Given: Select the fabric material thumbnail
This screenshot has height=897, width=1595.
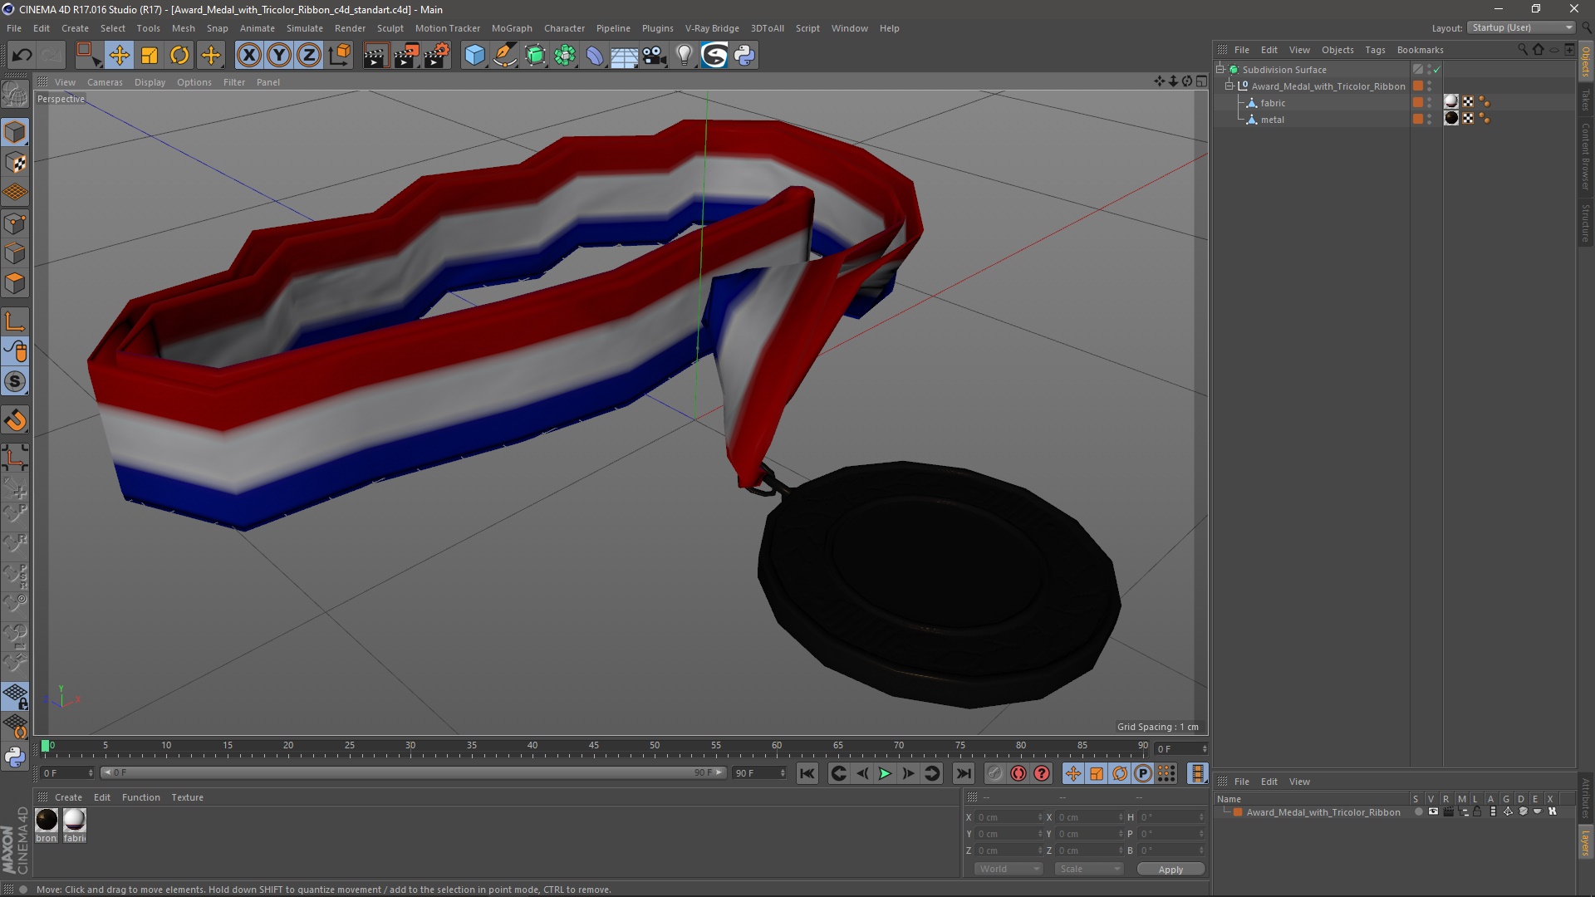Looking at the screenshot, I should click(x=75, y=821).
